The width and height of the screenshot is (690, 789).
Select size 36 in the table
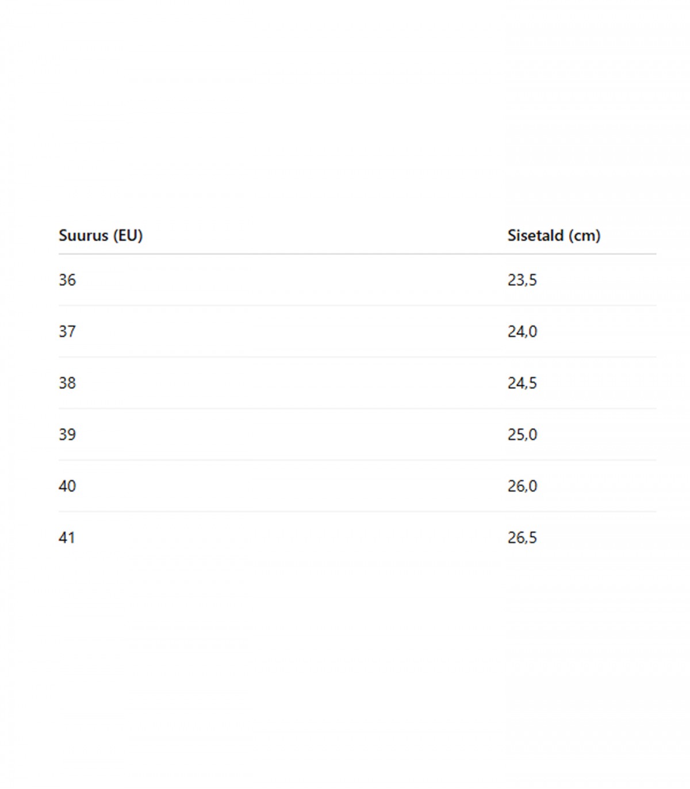[67, 280]
